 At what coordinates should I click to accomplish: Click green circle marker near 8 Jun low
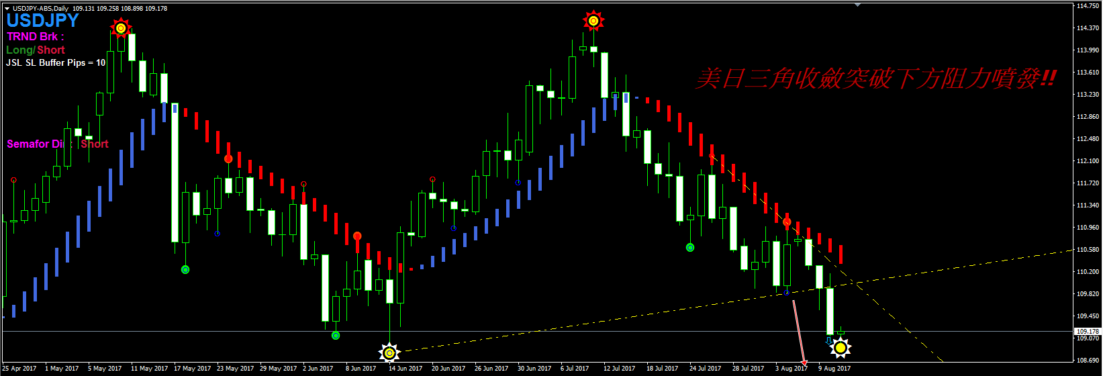pos(336,335)
